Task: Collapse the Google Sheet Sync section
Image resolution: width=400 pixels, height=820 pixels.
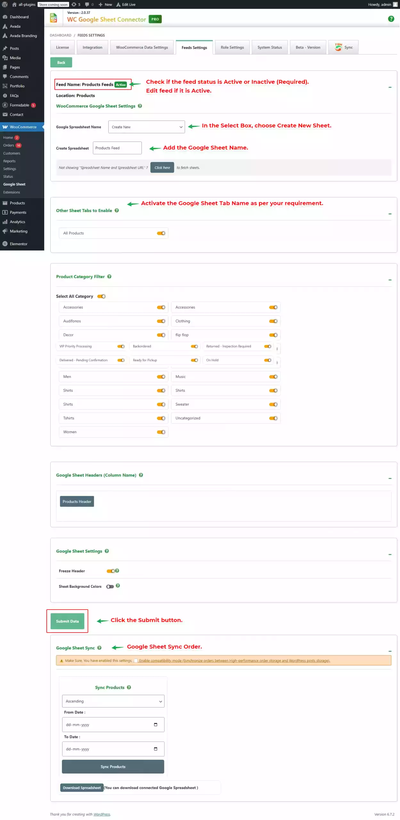Action: (390, 651)
